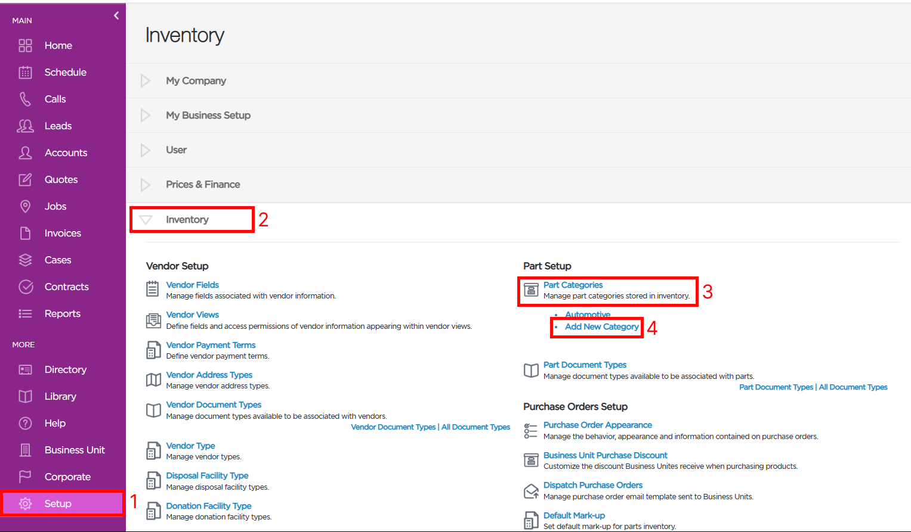This screenshot has width=911, height=532.
Task: Click the Calls phone icon
Action: point(25,99)
